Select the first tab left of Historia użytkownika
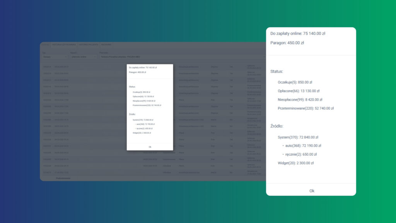 pyautogui.click(x=46, y=45)
